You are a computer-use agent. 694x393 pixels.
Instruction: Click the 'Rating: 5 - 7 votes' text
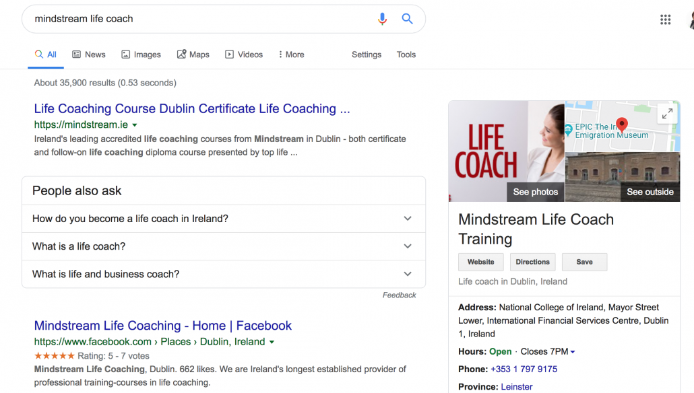(x=113, y=356)
